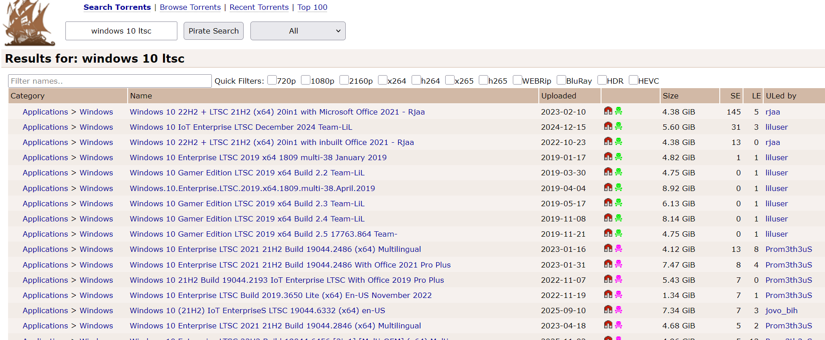Open Recent Torrents from top navigation

click(259, 7)
